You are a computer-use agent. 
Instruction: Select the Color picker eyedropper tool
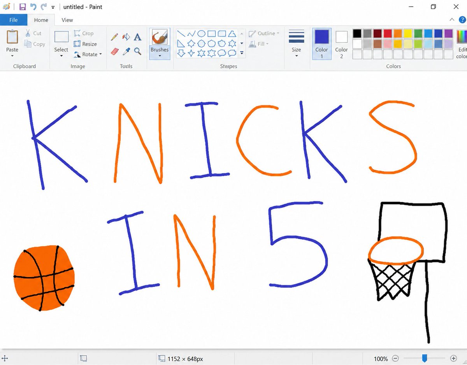126,51
